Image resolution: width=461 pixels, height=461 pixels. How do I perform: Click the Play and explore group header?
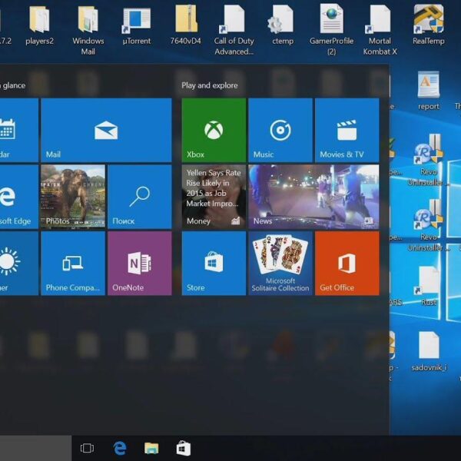[x=210, y=85]
